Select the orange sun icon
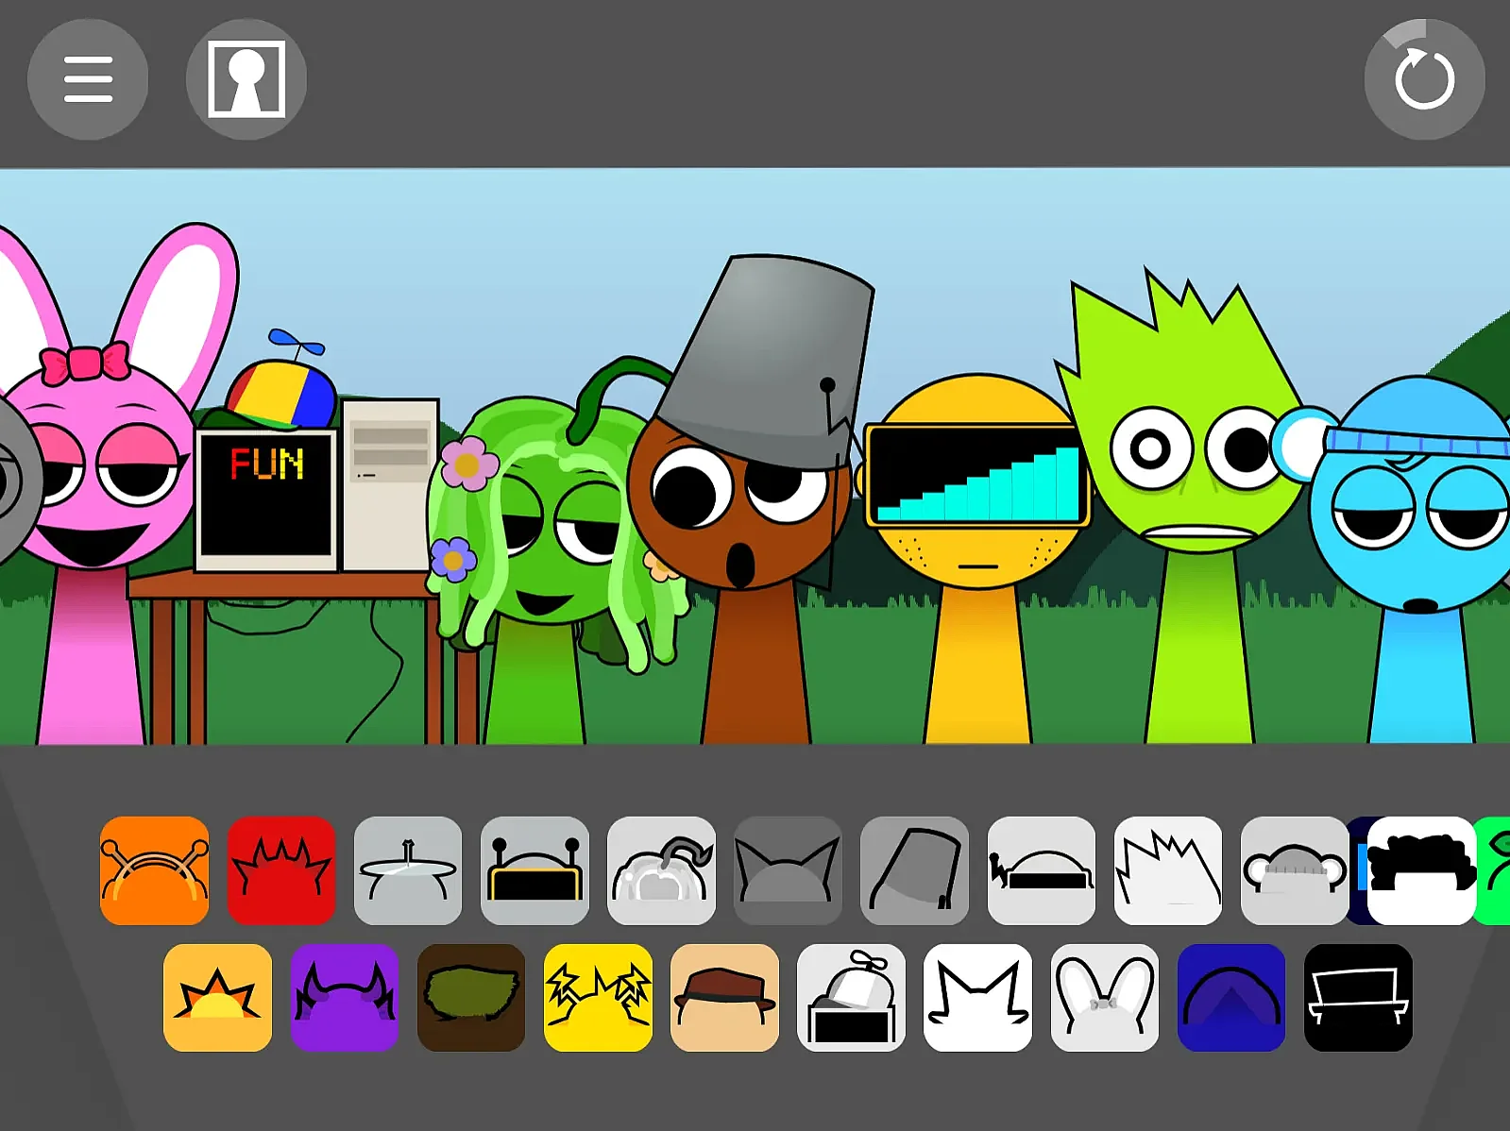The height and width of the screenshot is (1131, 1510). pos(218,998)
